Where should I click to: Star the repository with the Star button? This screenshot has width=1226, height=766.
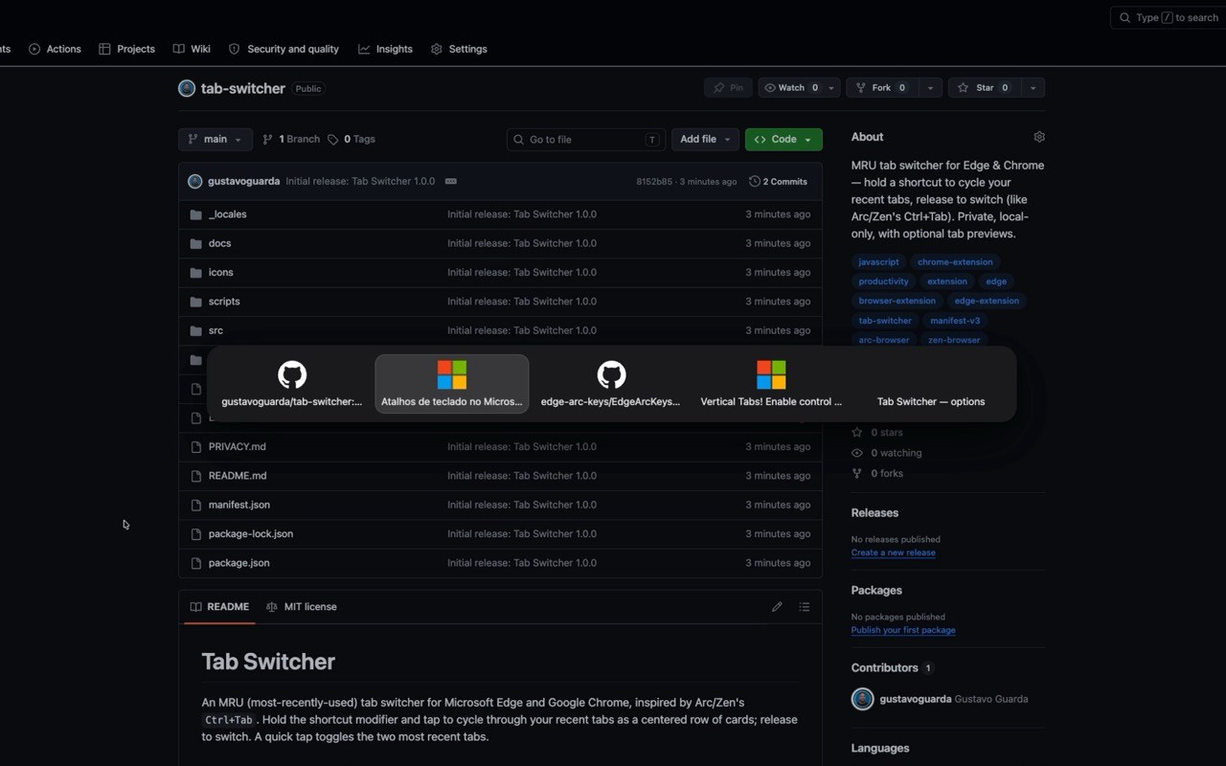click(x=985, y=88)
